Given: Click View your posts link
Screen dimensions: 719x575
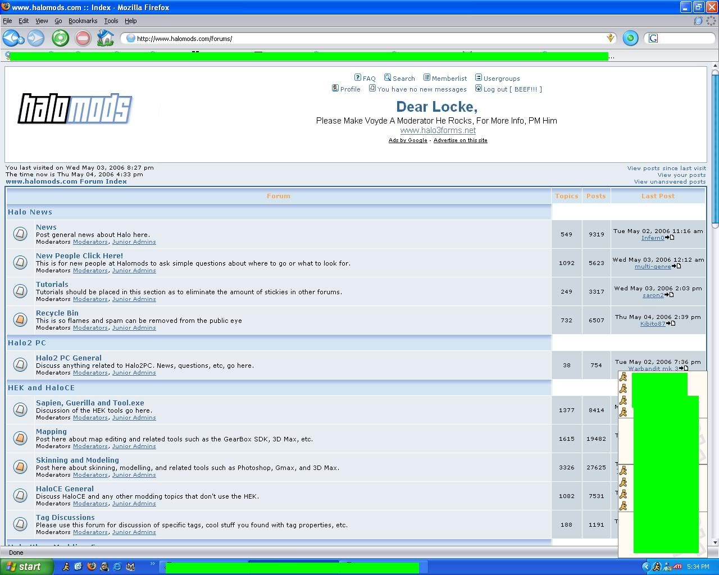Looking at the screenshot, I should pos(681,175).
